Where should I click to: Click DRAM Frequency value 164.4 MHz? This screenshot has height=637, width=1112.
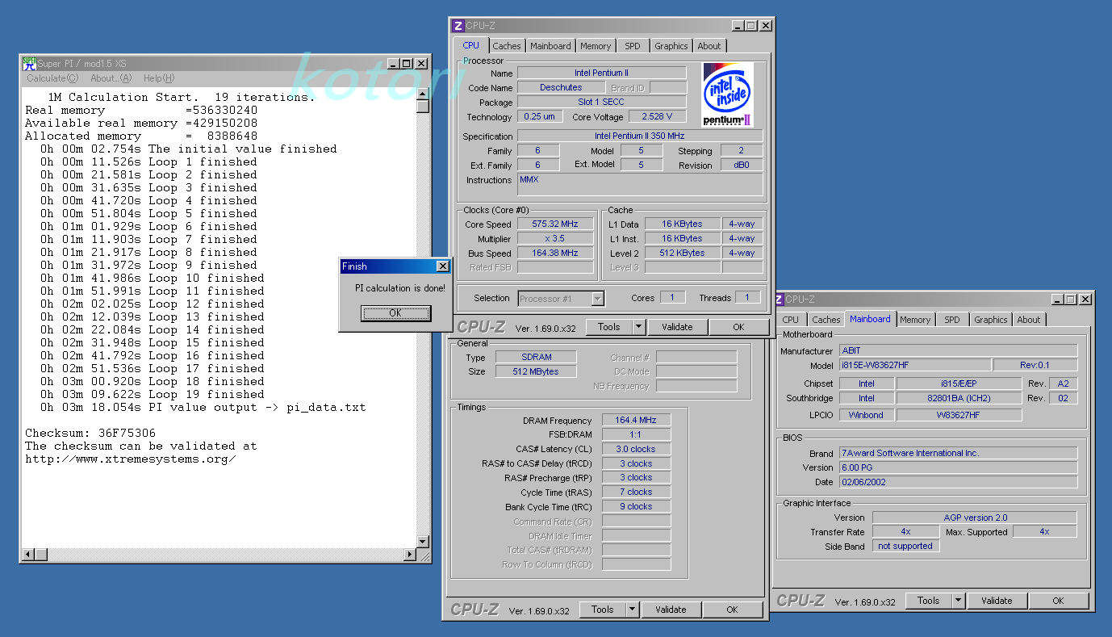click(636, 421)
